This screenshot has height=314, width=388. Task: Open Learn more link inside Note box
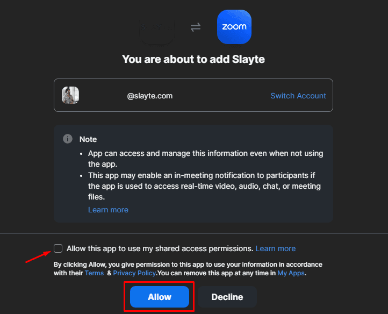pos(108,210)
